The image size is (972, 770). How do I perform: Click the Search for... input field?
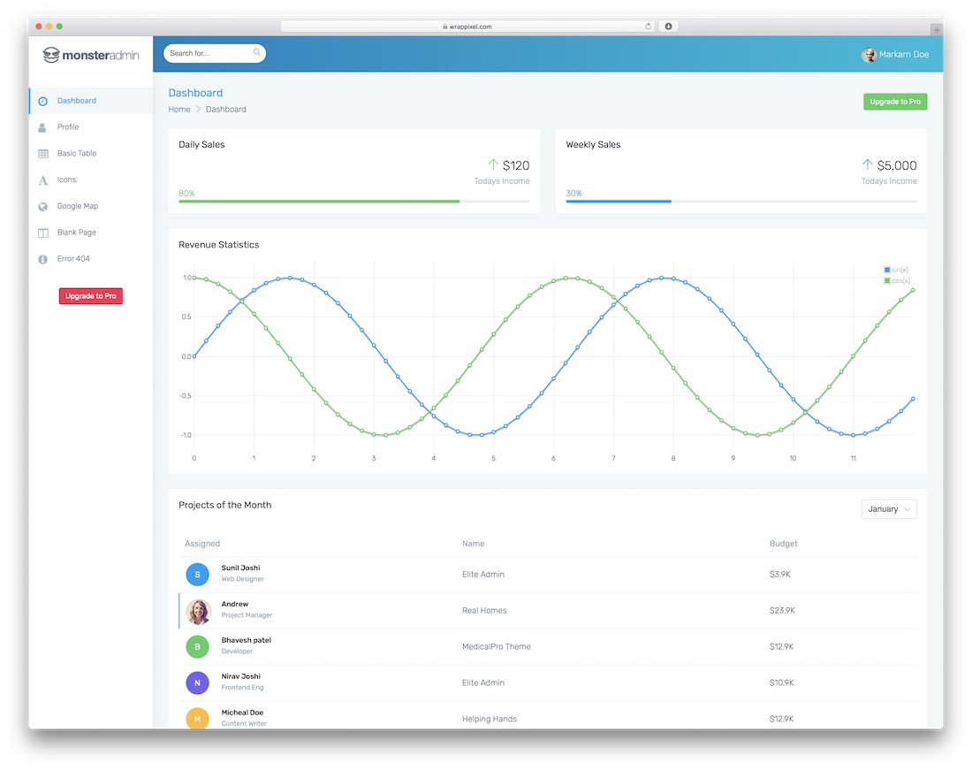pos(215,53)
